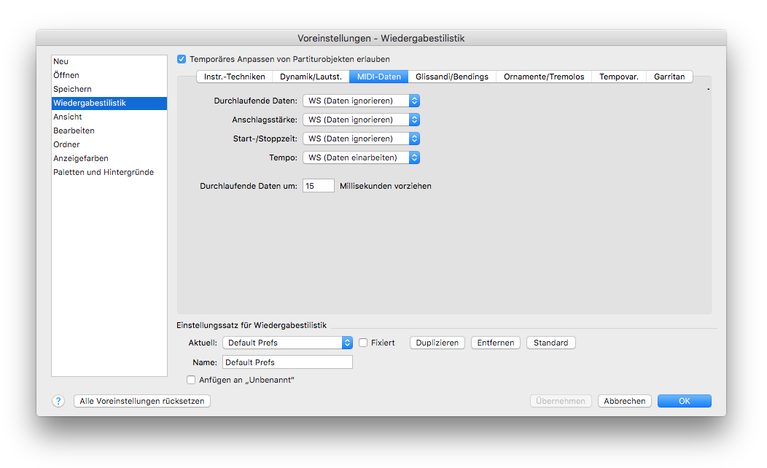Screen dimensions: 767x468
Task: Open the Durchlaufende Daten dropdown
Action: 361,101
